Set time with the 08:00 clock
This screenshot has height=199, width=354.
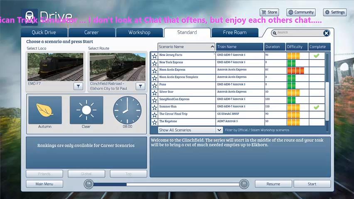coord(127,110)
